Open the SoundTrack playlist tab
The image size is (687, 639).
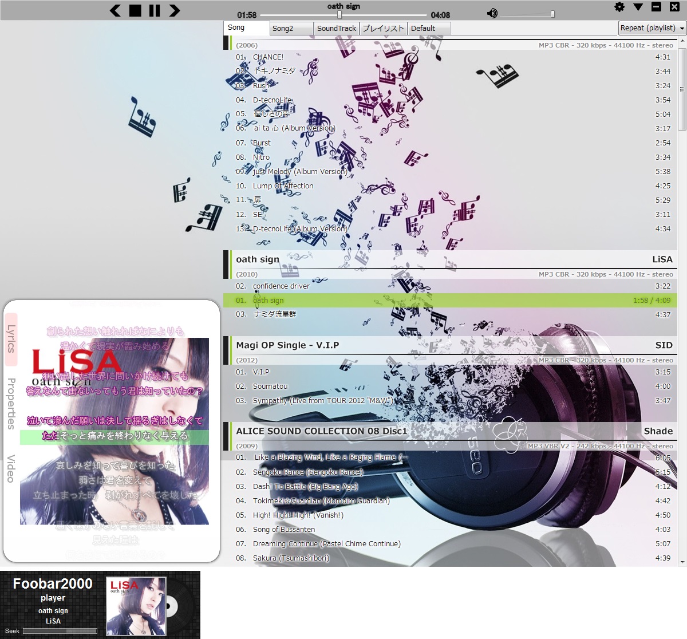337,28
